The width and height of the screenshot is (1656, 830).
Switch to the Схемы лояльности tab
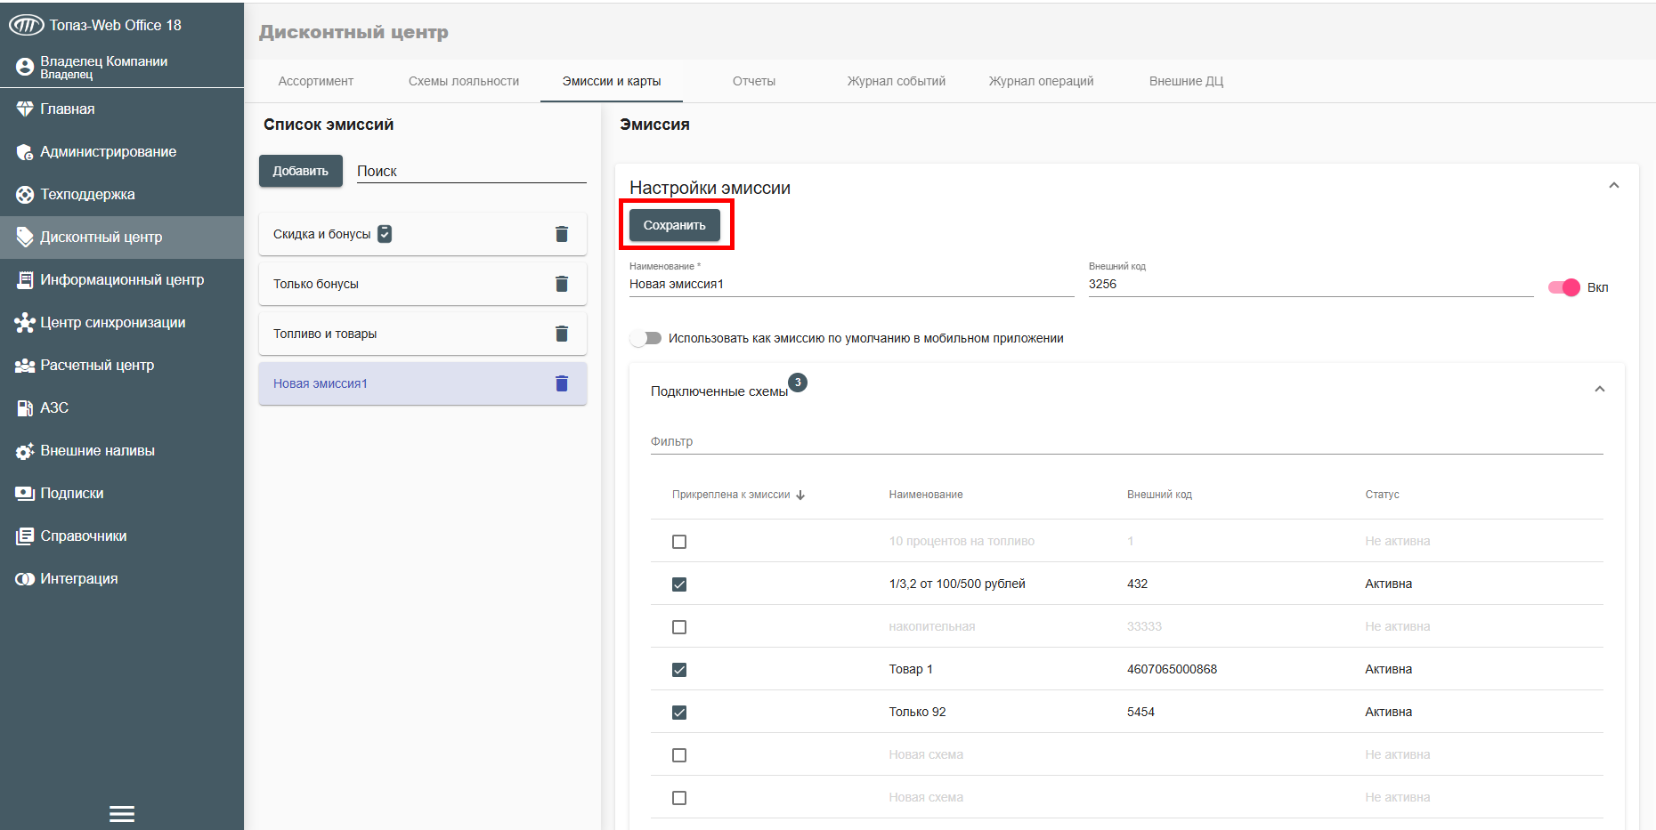pyautogui.click(x=464, y=81)
